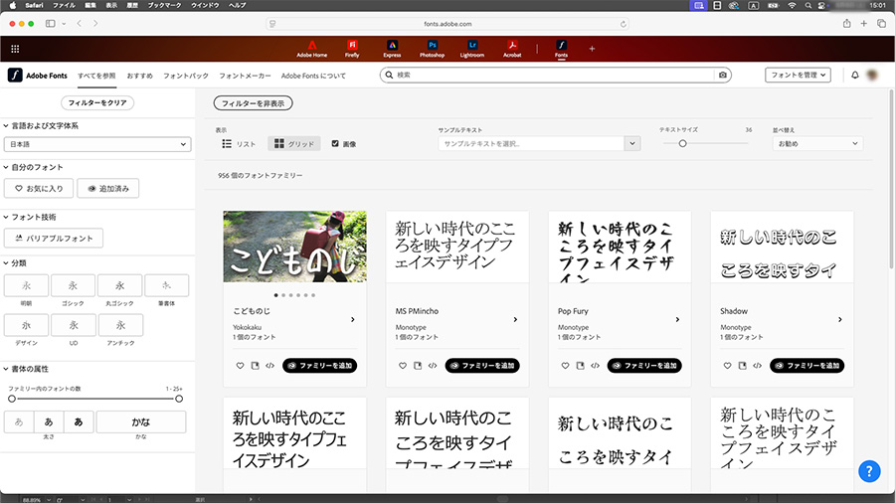Reload the page in Safari address bar
The width and height of the screenshot is (895, 503).
pos(624,24)
